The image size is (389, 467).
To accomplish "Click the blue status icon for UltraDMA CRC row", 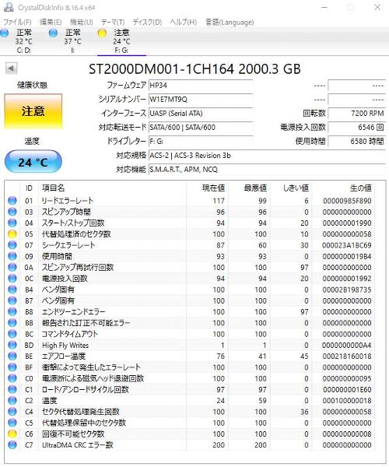I will pyautogui.click(x=12, y=445).
